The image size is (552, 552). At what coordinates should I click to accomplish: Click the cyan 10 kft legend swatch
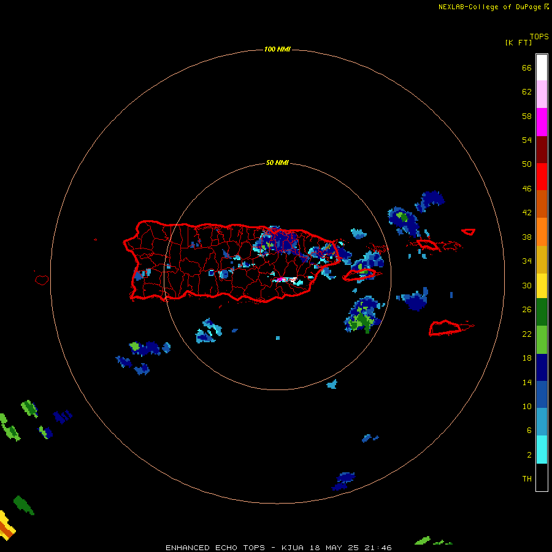[x=542, y=449]
